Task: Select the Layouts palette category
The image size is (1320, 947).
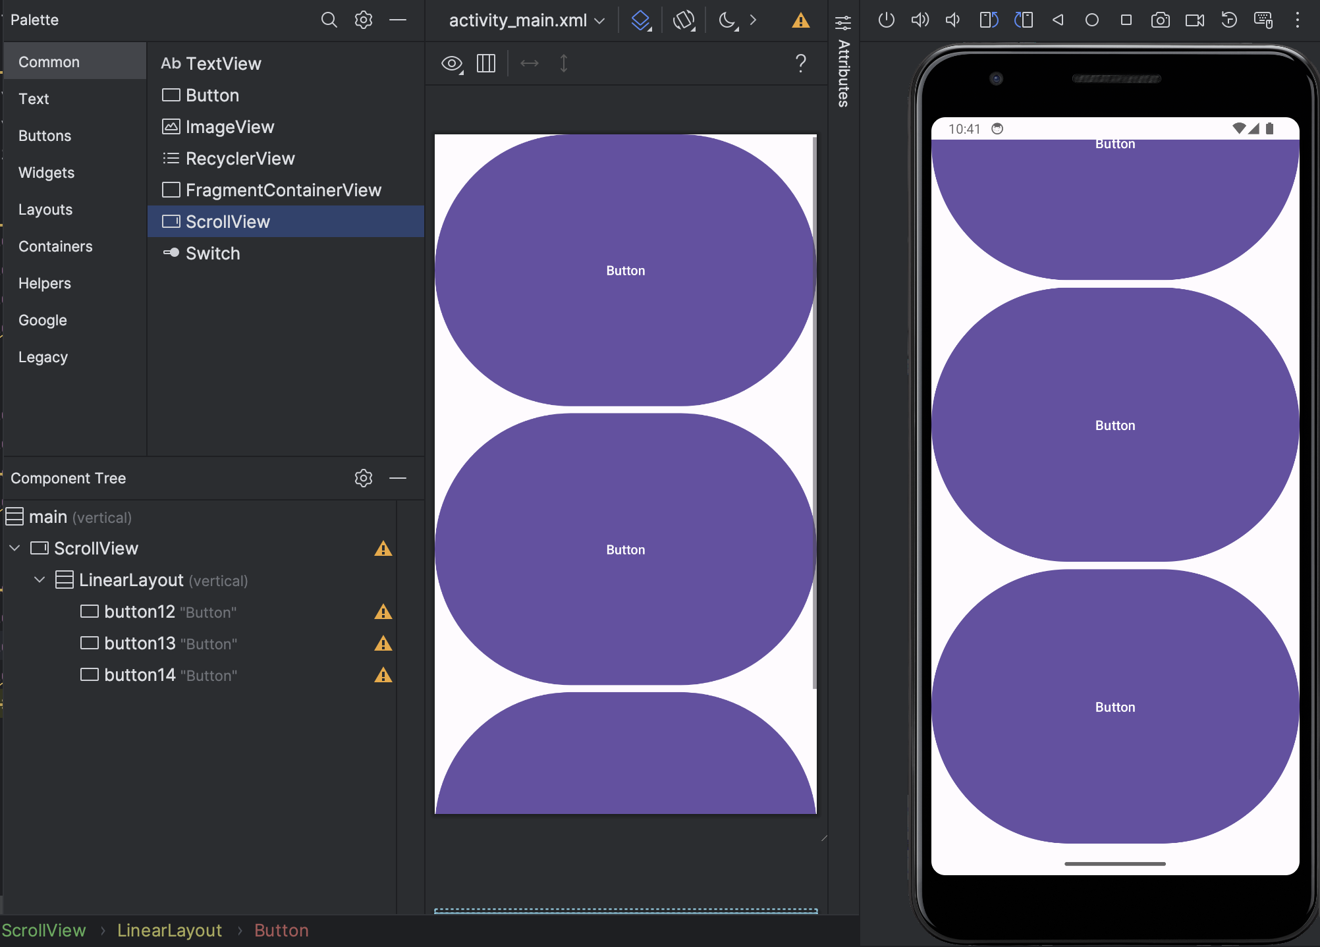Action: click(45, 209)
